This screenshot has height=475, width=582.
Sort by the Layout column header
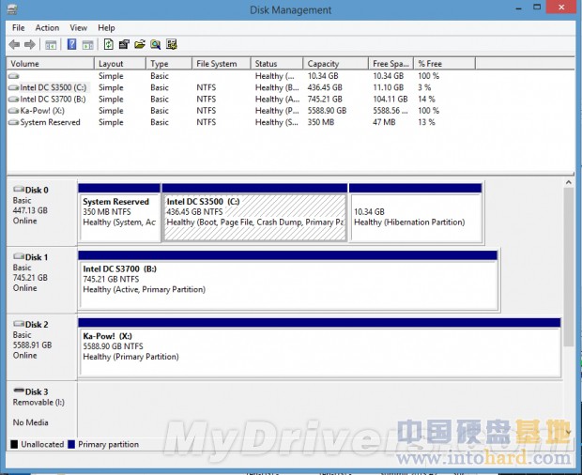120,64
